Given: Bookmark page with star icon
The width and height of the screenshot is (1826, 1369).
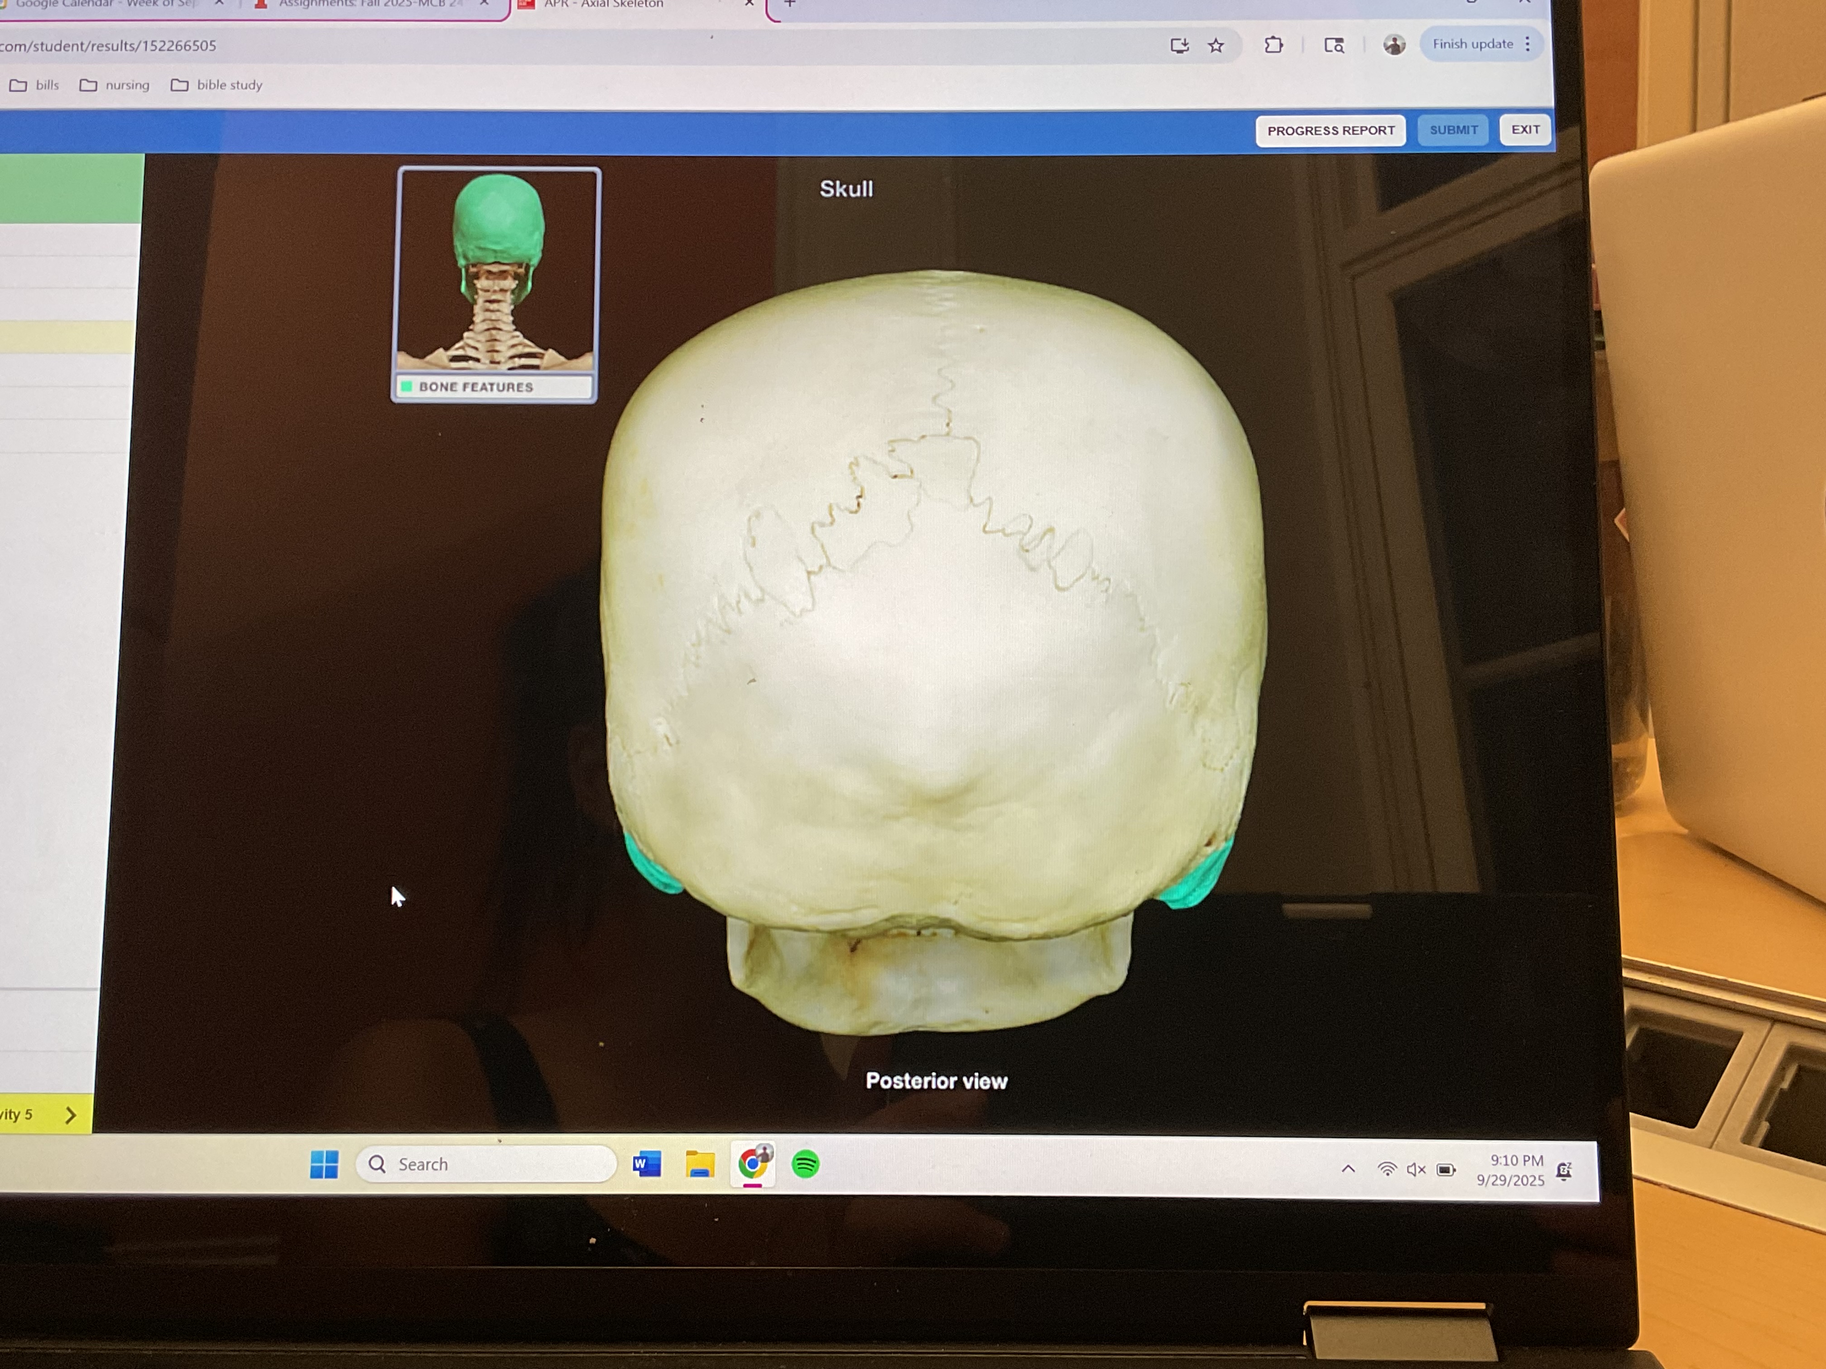Looking at the screenshot, I should pyautogui.click(x=1216, y=45).
